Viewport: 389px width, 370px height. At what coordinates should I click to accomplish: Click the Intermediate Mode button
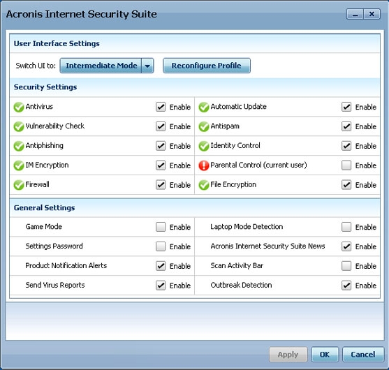[x=101, y=66]
